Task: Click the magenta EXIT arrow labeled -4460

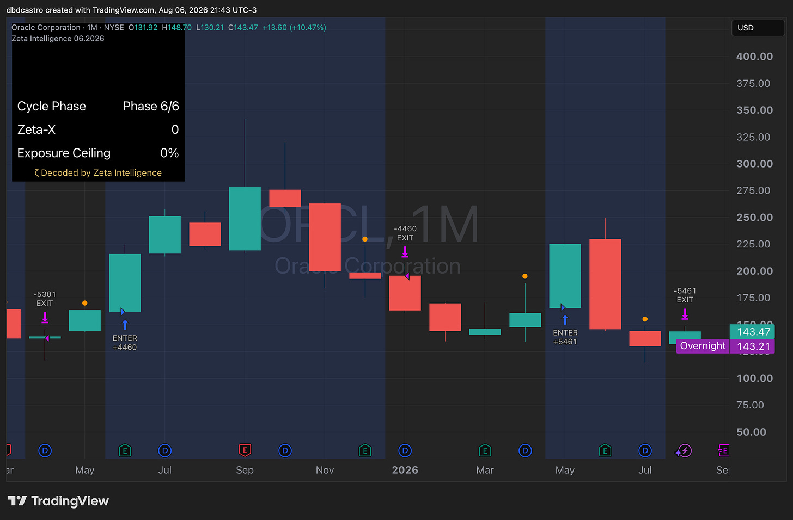Action: [x=405, y=252]
